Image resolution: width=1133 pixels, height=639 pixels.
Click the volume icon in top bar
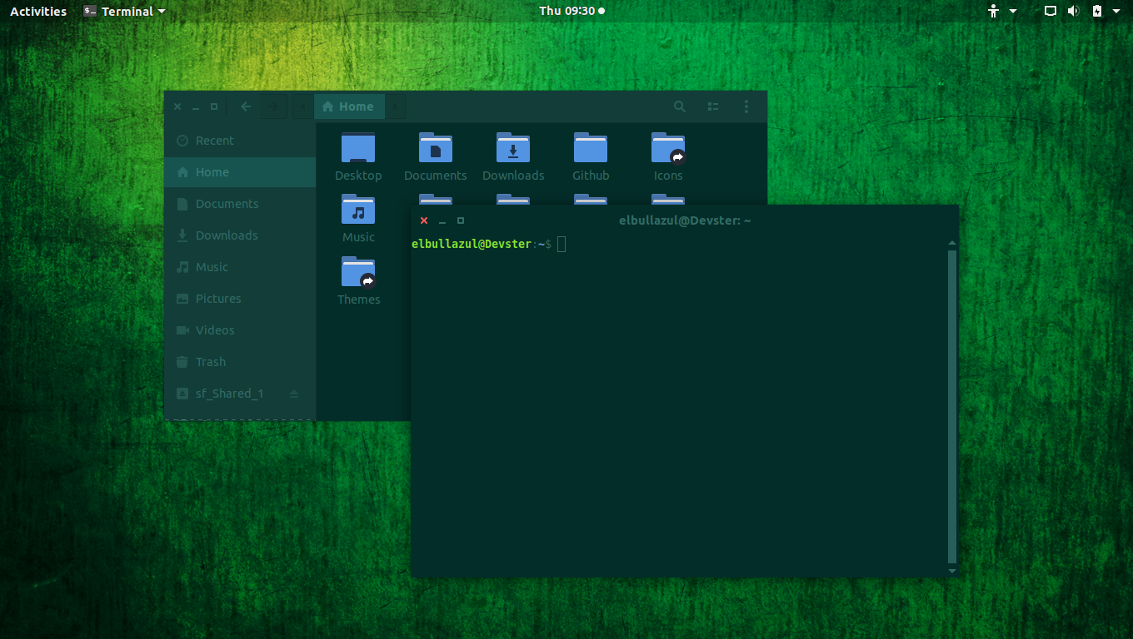tap(1073, 11)
